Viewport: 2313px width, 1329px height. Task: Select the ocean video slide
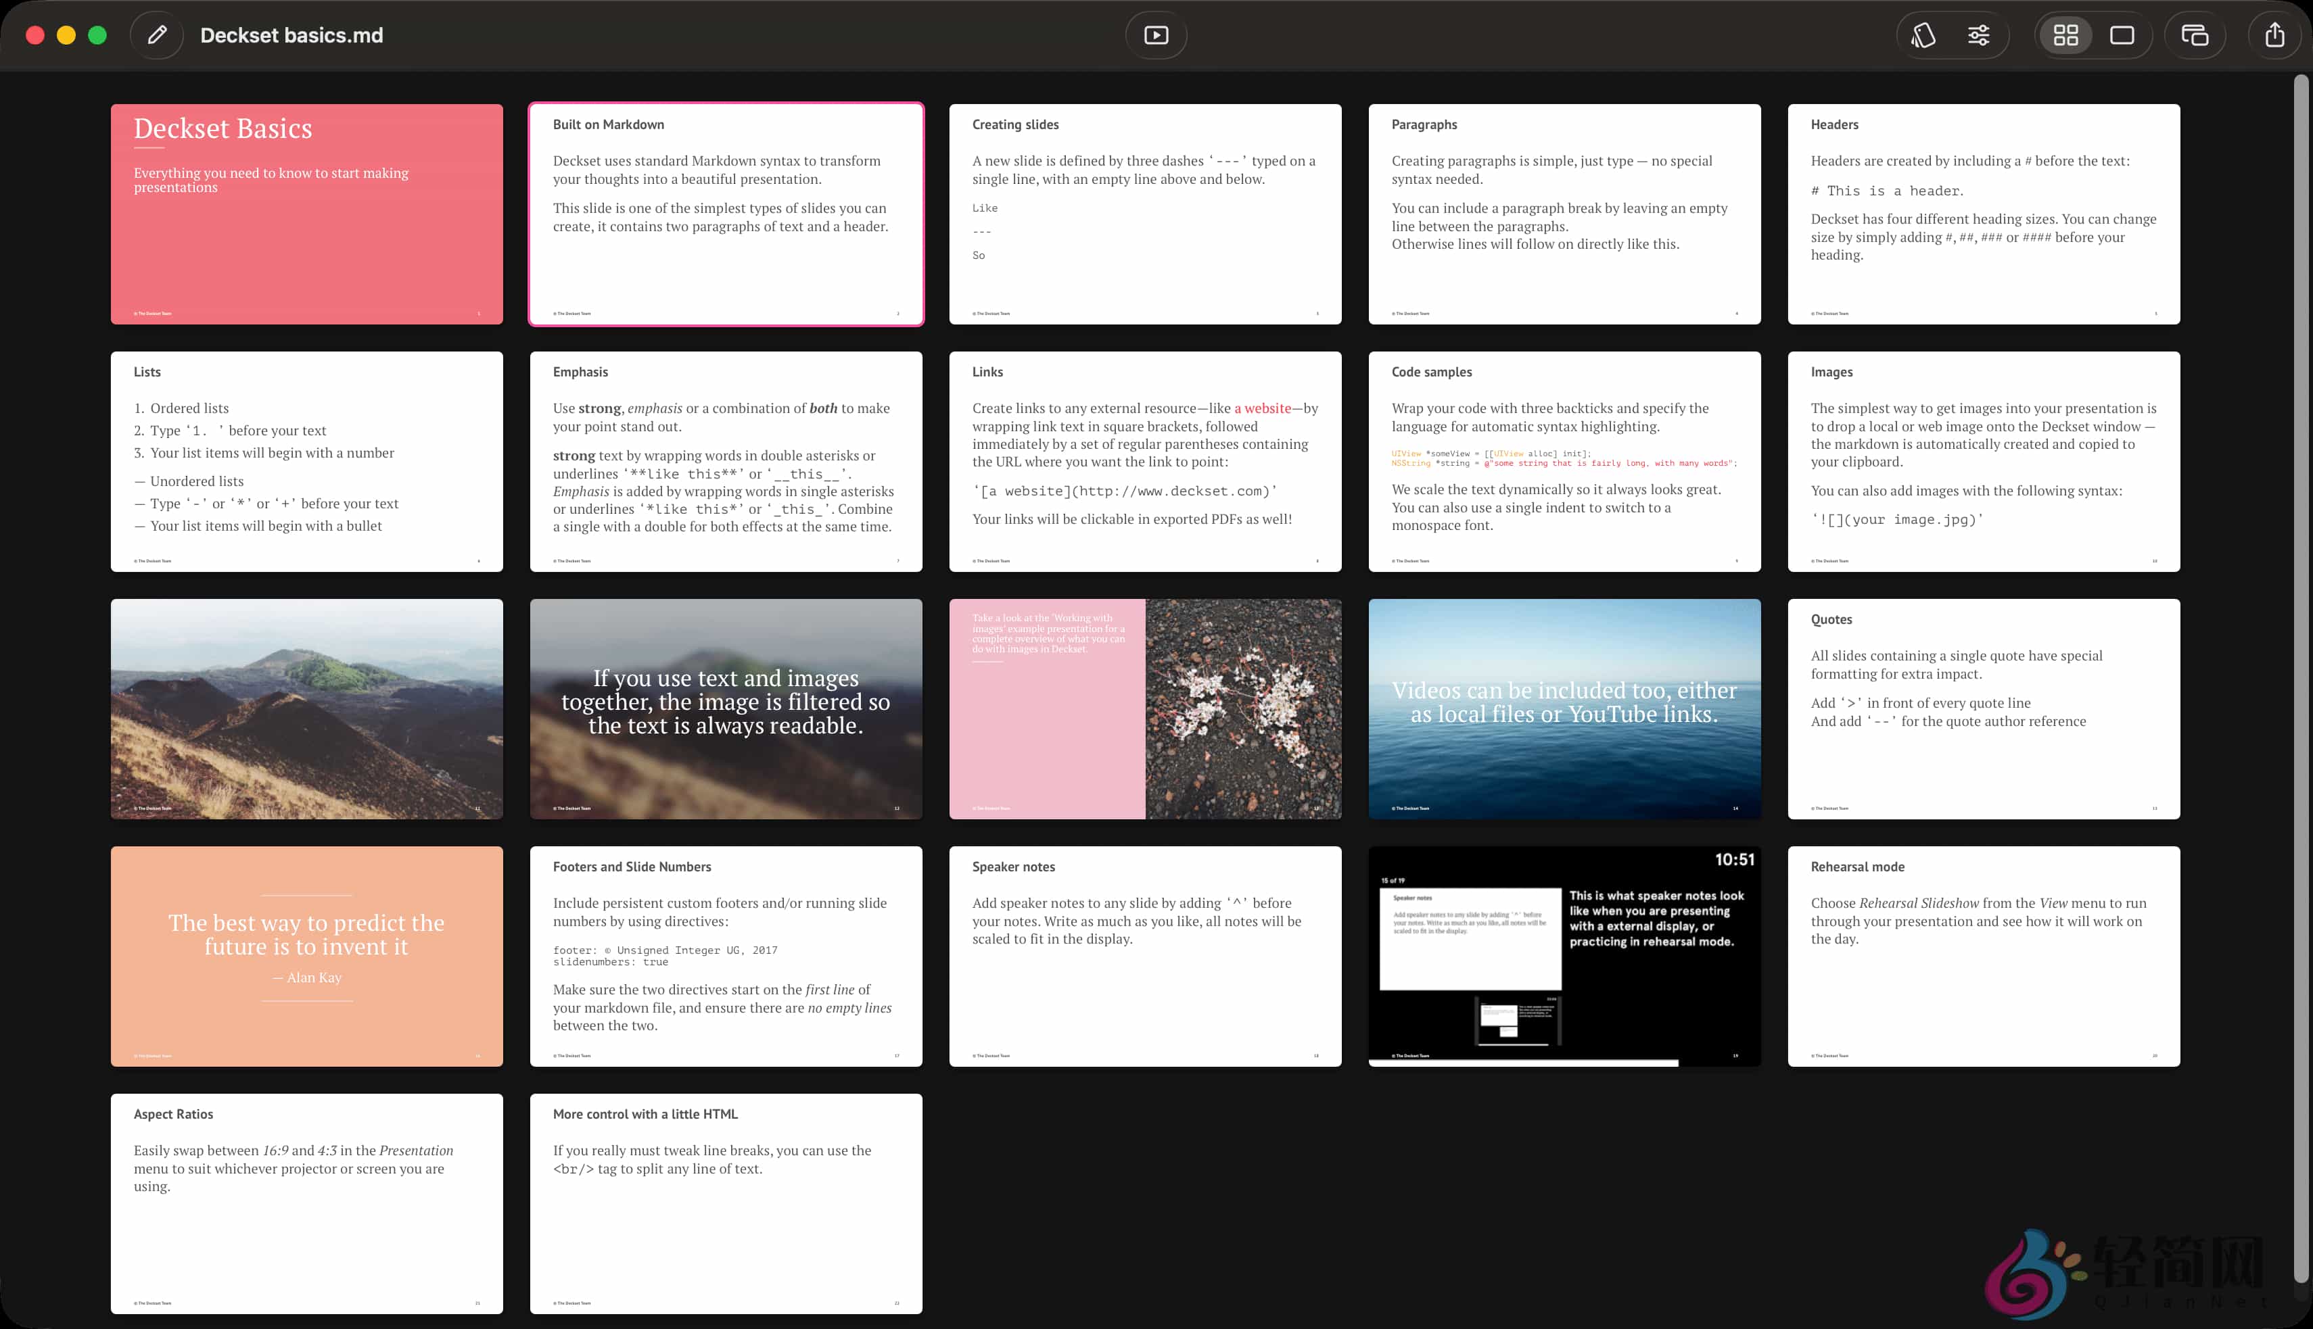[x=1564, y=708]
